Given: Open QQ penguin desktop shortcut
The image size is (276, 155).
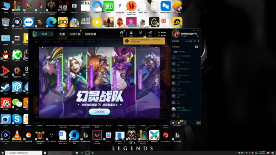Looking at the screenshot, I should pyautogui.click(x=6, y=55).
